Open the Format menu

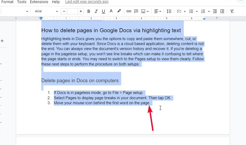[x=7, y=2]
